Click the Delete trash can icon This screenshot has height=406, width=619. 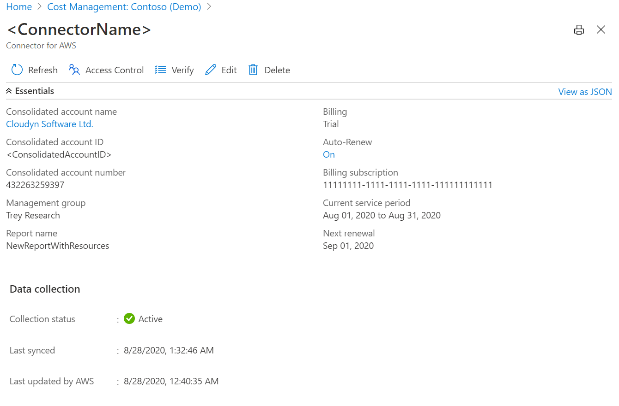253,70
